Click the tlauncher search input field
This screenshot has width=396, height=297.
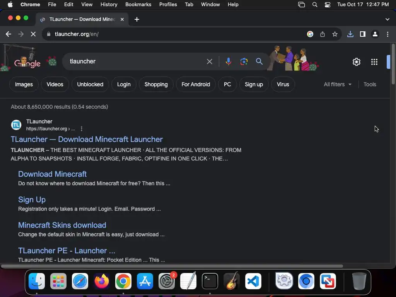[x=137, y=61]
